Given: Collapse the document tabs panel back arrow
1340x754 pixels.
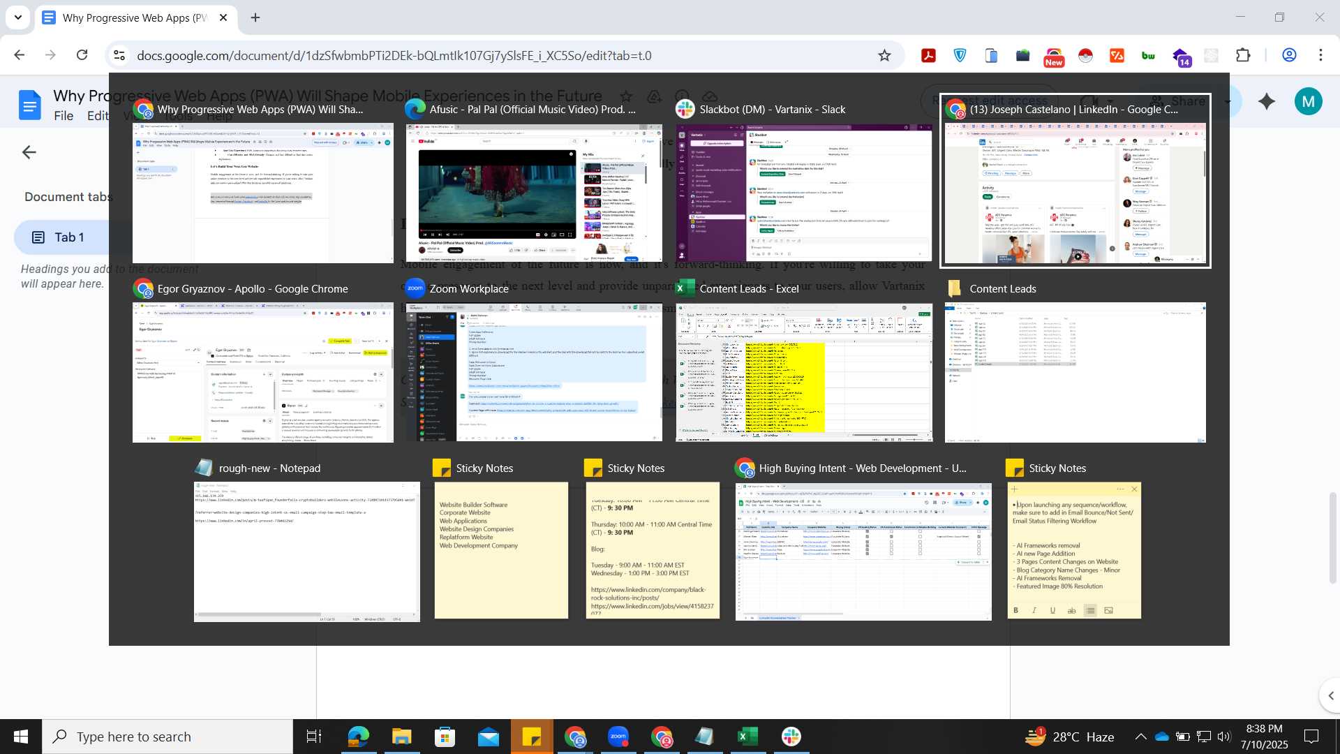Looking at the screenshot, I should tap(29, 152).
